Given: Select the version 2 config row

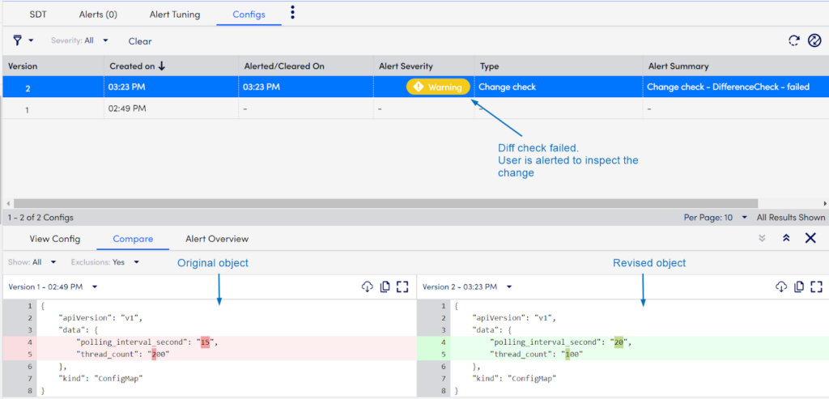Looking at the screenshot, I should pyautogui.click(x=414, y=87).
